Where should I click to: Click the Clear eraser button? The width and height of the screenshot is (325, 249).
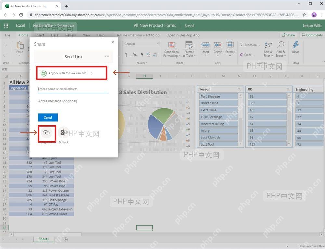pyautogui.click(x=247, y=55)
